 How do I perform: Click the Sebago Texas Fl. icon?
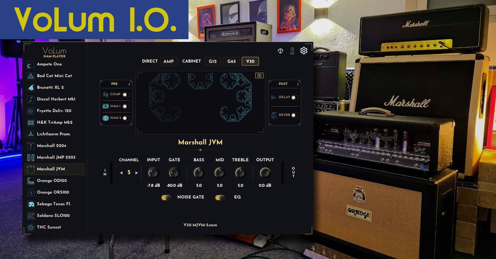[31, 204]
